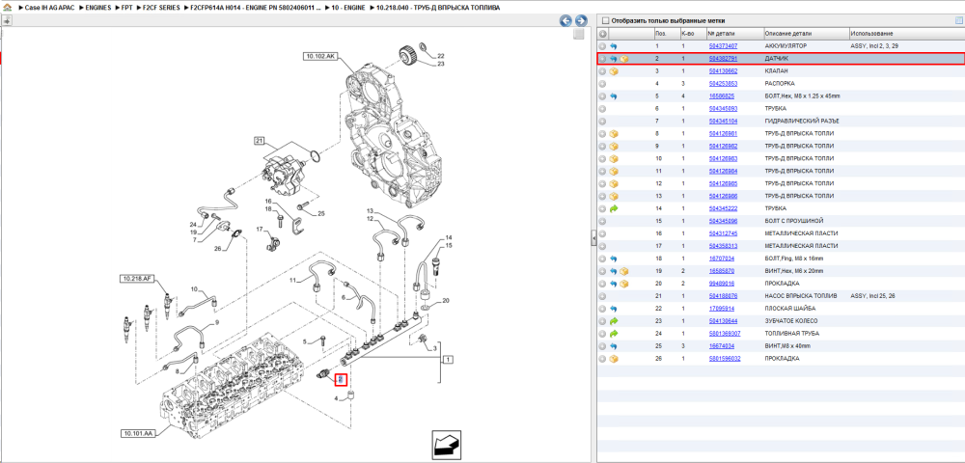Click the green arrow icon for ТОПЛИВНАЯ ТРУБА
965x463 pixels.
click(613, 333)
